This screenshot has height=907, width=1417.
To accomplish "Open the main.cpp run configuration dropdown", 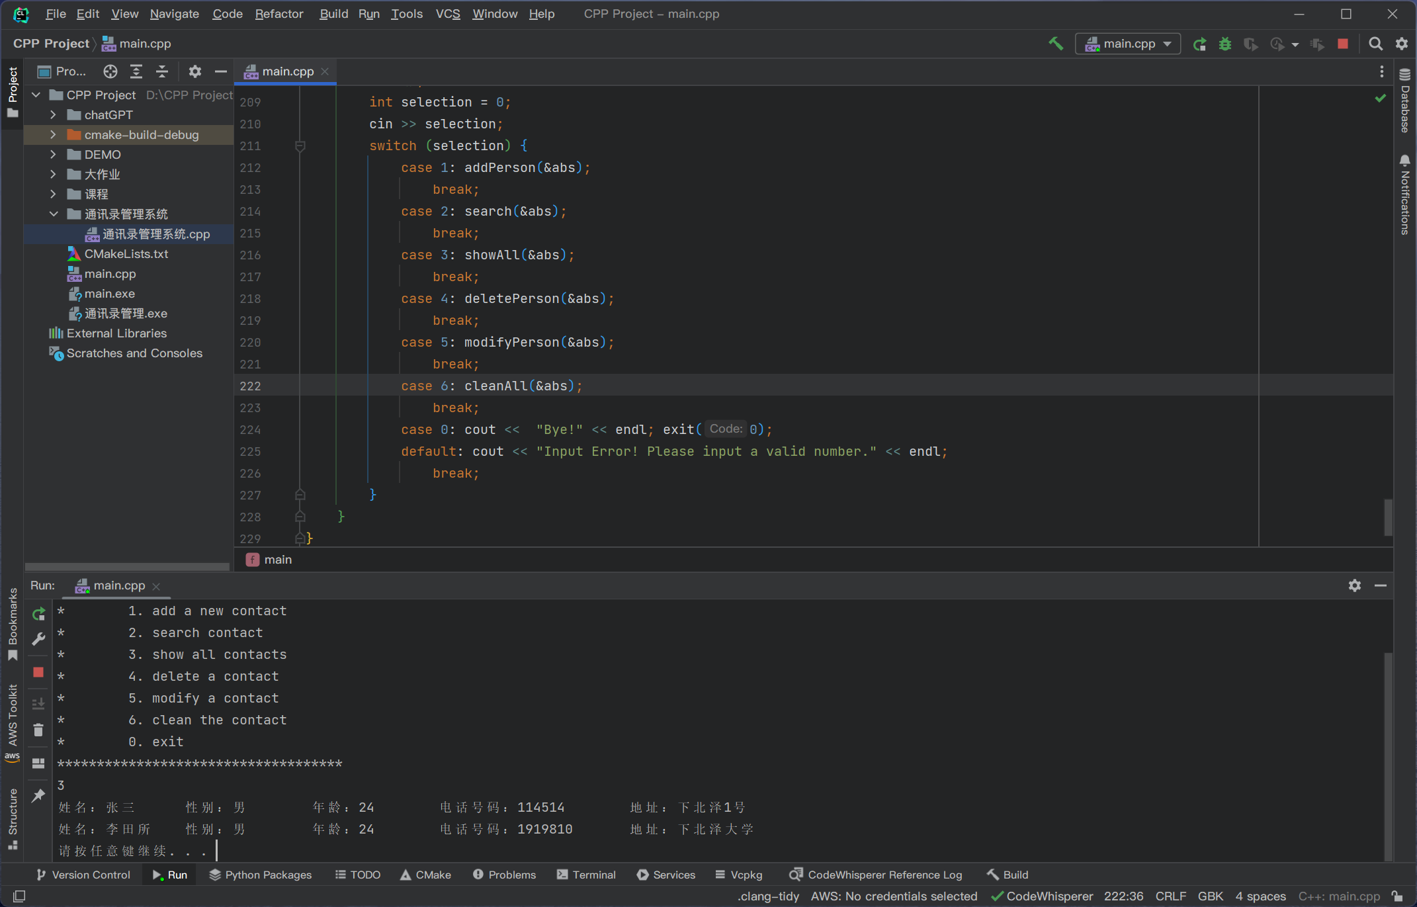I will (x=1128, y=44).
